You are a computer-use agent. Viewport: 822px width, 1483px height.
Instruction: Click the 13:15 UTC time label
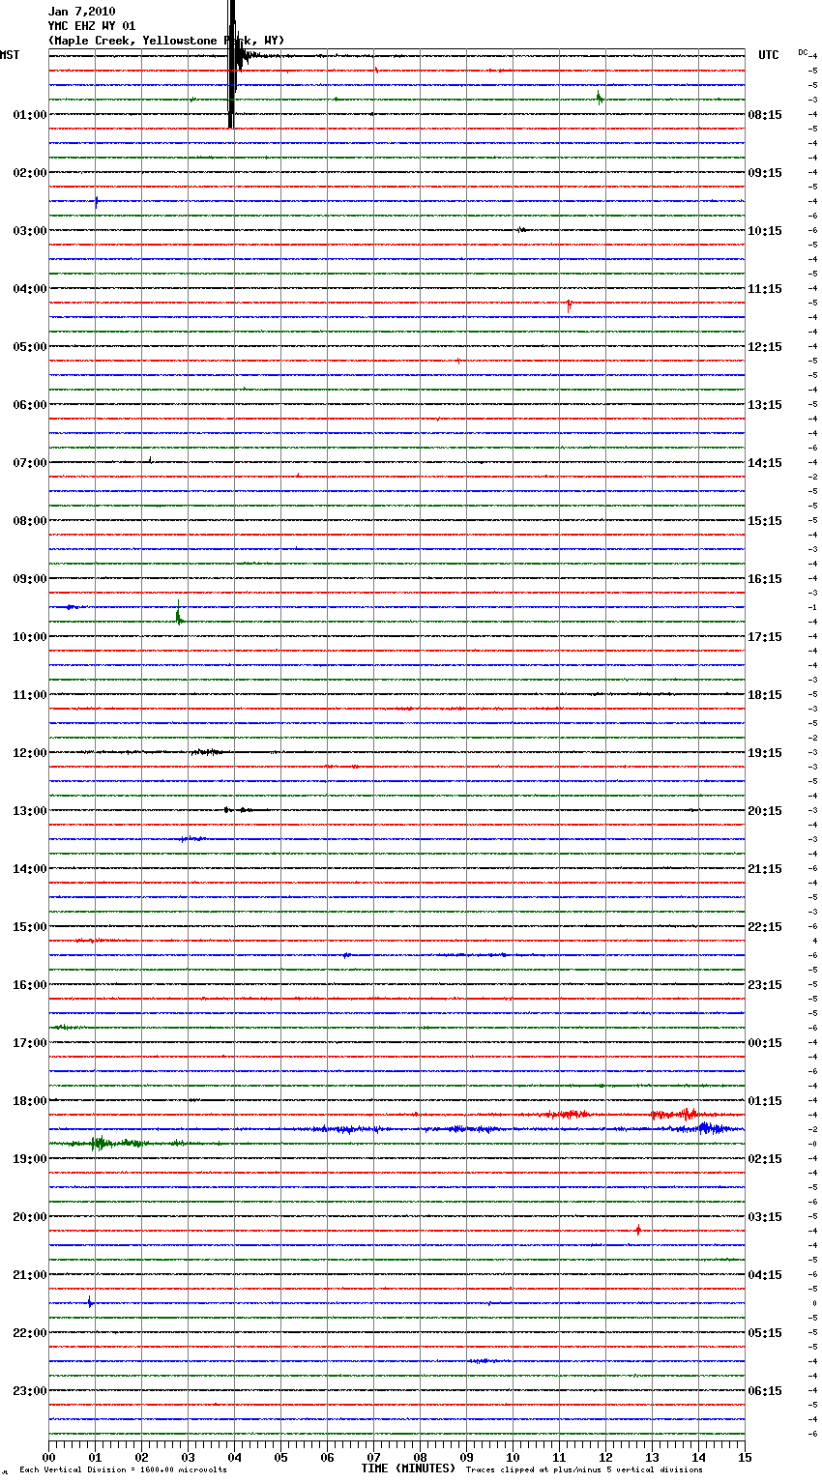point(765,405)
